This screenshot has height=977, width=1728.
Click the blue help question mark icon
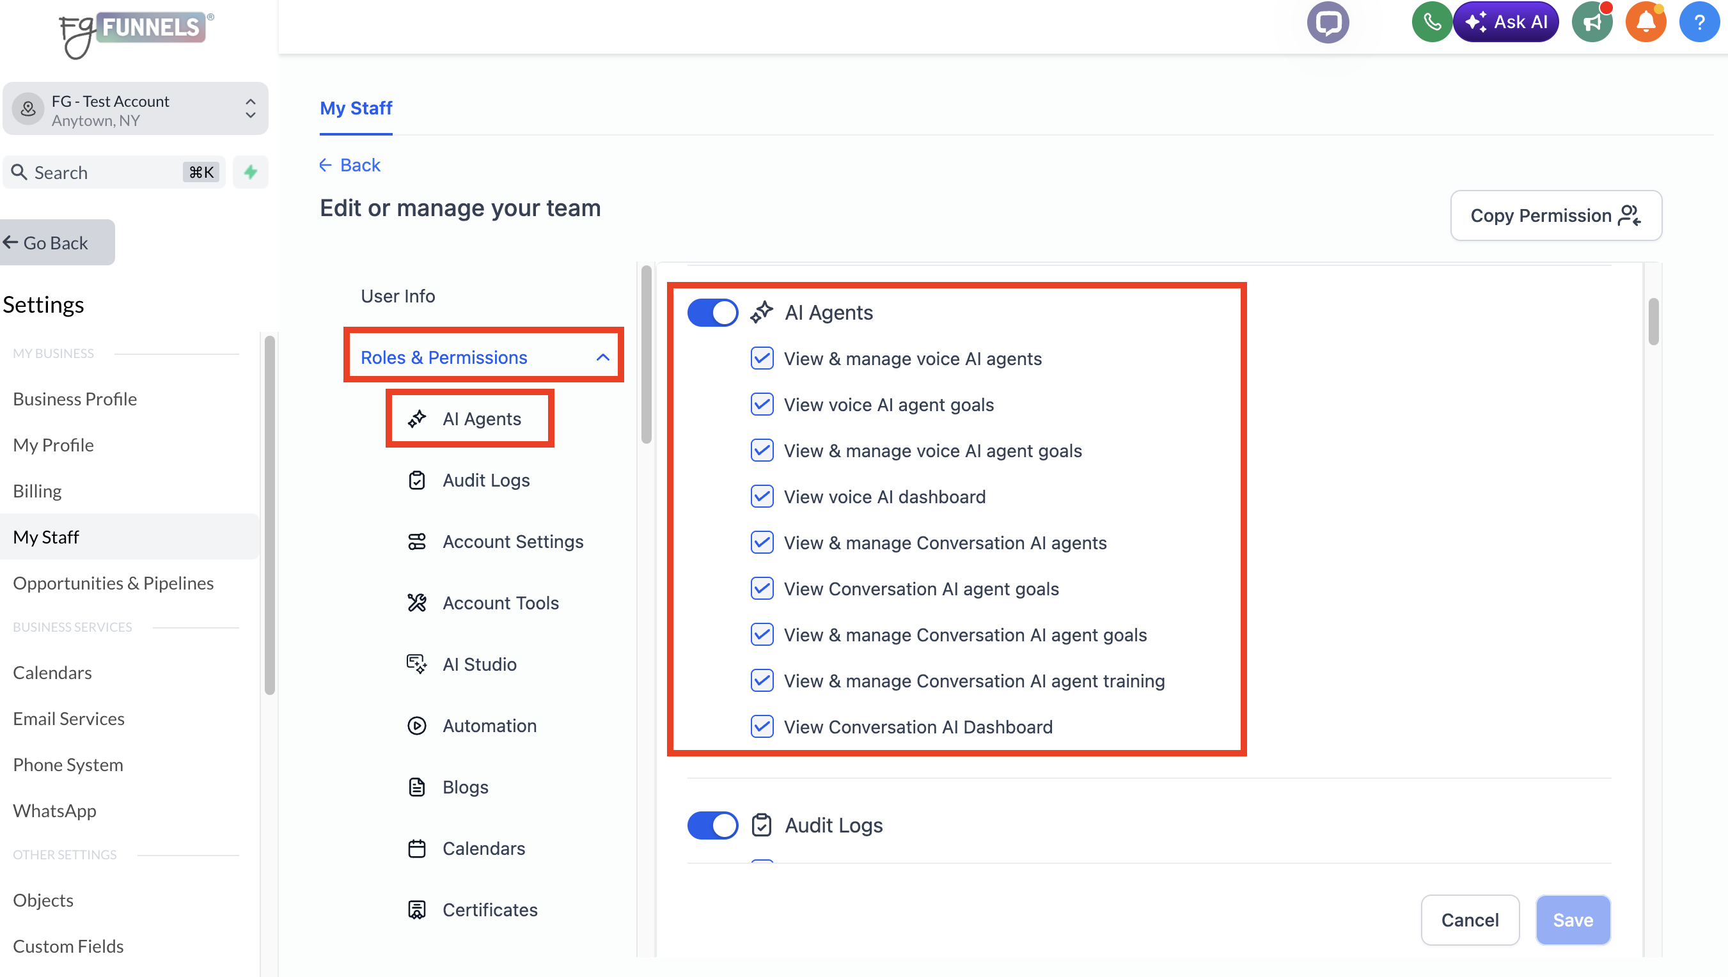(x=1699, y=22)
